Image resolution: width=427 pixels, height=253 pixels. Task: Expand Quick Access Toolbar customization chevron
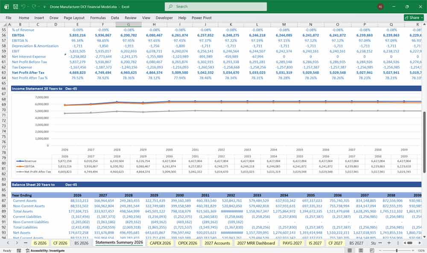(x=44, y=6)
